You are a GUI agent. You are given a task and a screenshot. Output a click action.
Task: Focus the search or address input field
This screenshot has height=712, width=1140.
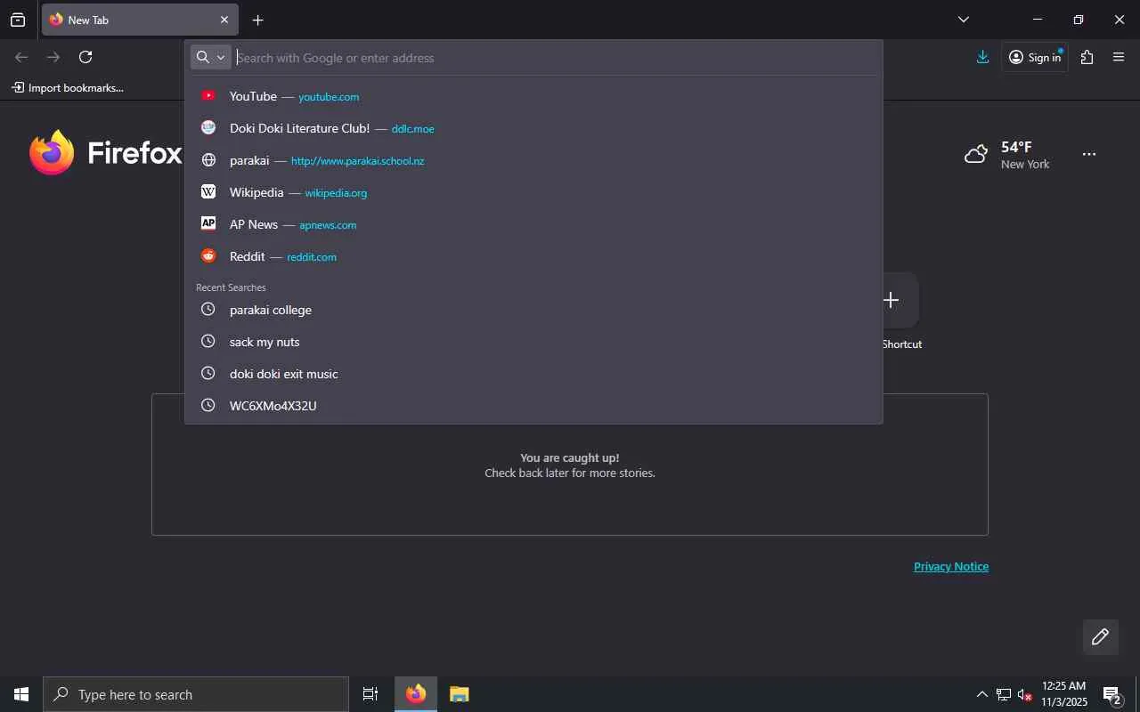pyautogui.click(x=556, y=58)
